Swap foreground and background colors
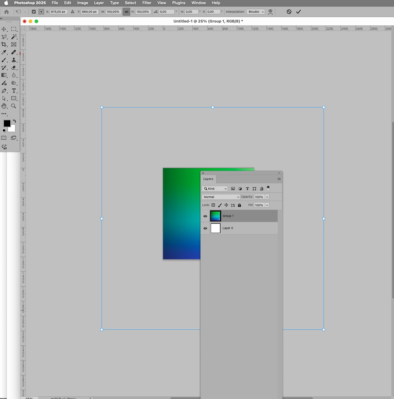394x399 pixels. click(x=15, y=121)
